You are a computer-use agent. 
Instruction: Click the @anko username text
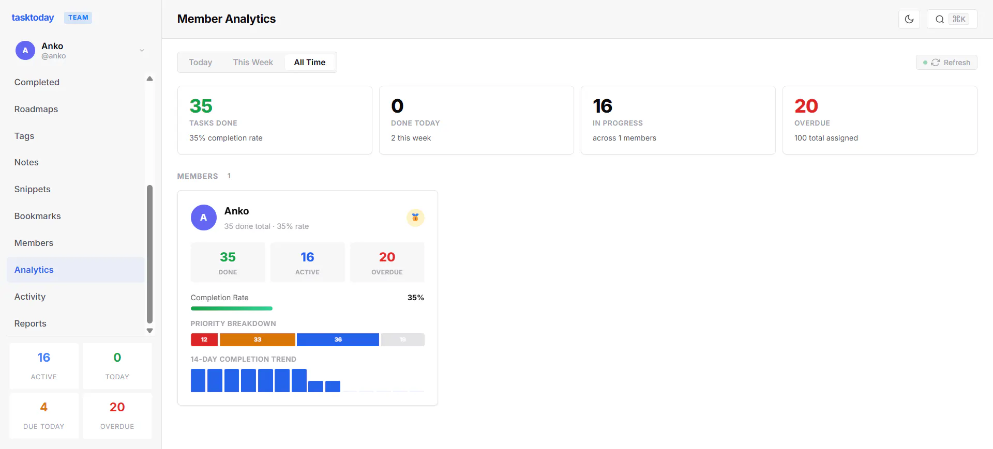click(54, 56)
